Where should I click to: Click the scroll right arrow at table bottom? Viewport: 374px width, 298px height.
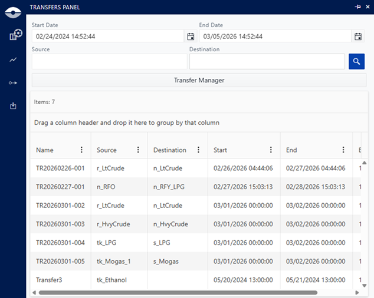pyautogui.click(x=356, y=292)
